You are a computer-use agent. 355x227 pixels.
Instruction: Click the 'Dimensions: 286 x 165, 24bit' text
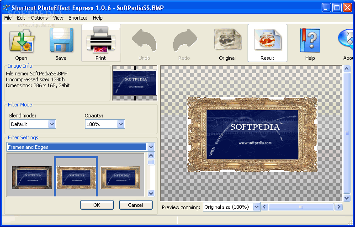(x=38, y=85)
